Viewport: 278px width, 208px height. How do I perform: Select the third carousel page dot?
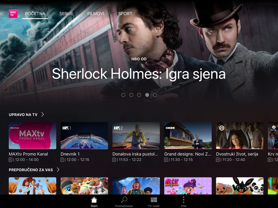coord(139,95)
